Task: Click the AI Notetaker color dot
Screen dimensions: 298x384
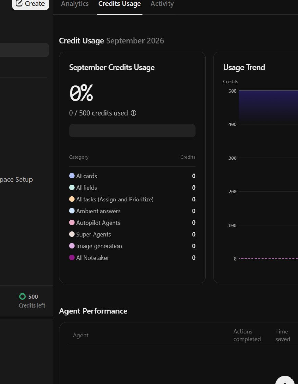Action: 72,257
